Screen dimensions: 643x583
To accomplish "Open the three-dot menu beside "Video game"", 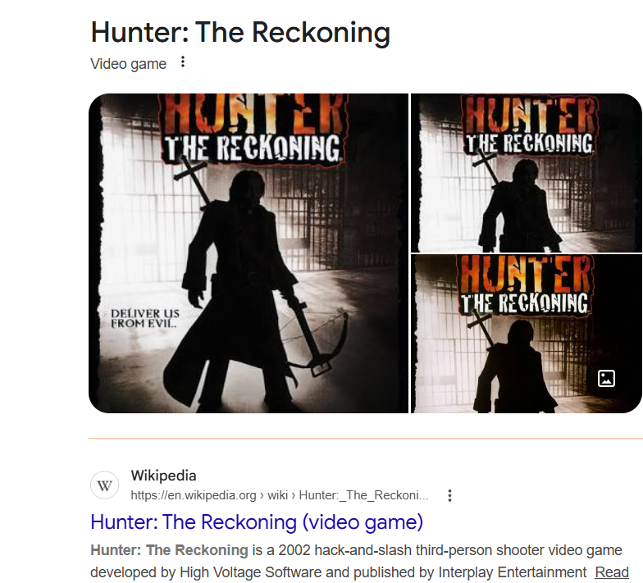I will (183, 62).
